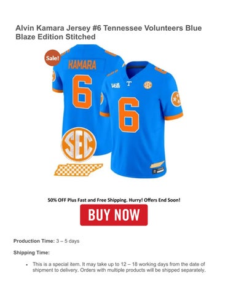The image size is (228, 295).
Task: Click the large orange 6 on front jersey
Action: tap(129, 115)
